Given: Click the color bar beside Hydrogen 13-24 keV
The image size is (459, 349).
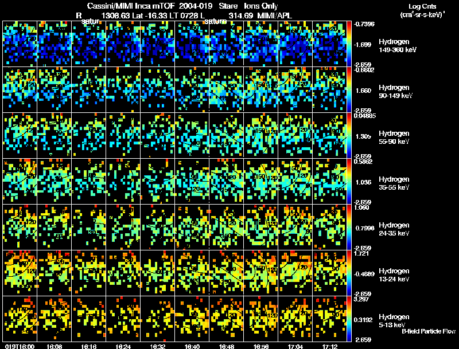Looking at the screenshot, I should pyautogui.click(x=349, y=273).
